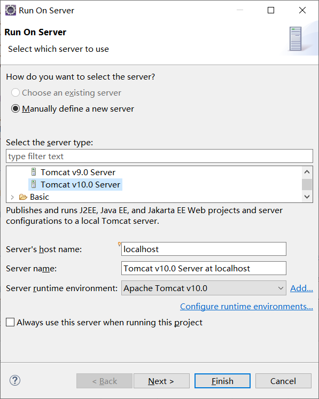Click the Basic folder icon
This screenshot has height=399, width=319.
23,197
